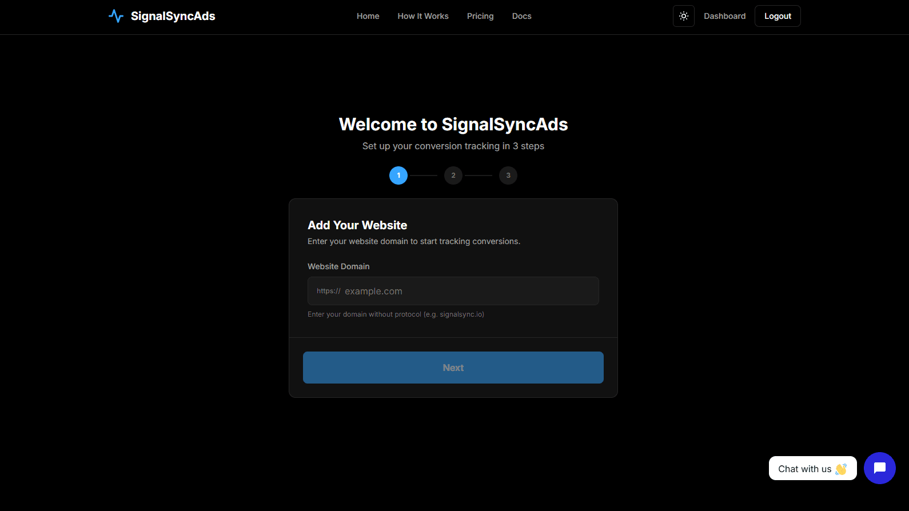The height and width of the screenshot is (511, 909).
Task: Select step 3 circle indicator
Action: point(508,175)
